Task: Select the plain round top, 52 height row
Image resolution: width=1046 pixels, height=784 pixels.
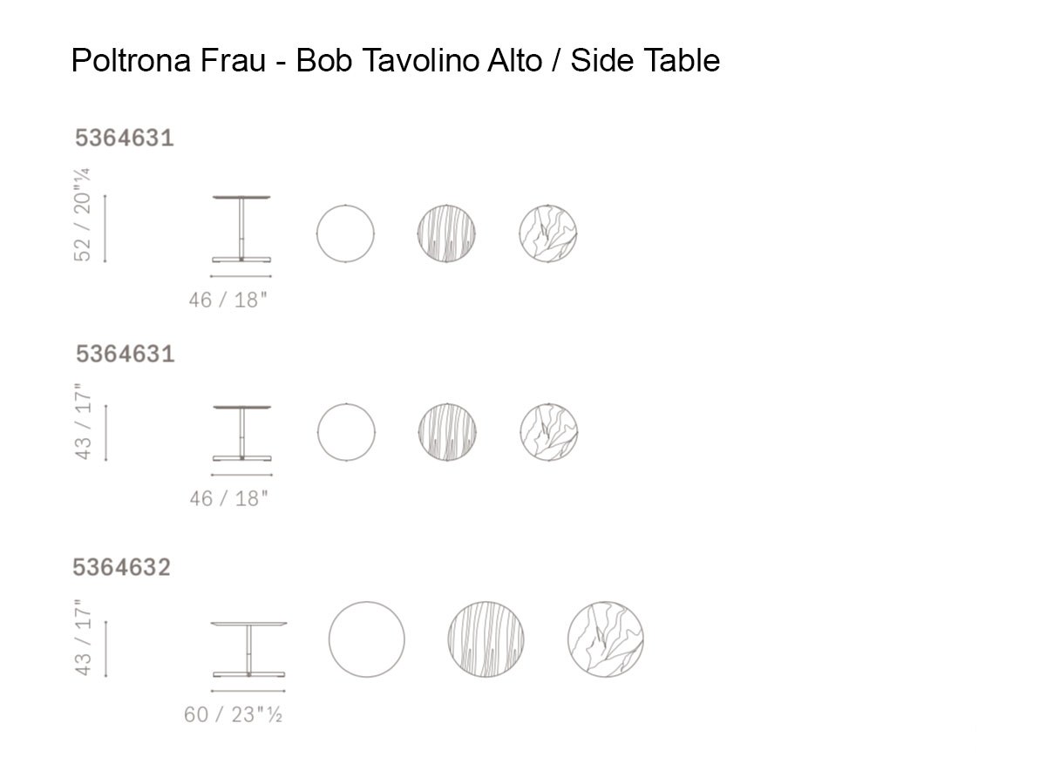Action: tap(345, 233)
